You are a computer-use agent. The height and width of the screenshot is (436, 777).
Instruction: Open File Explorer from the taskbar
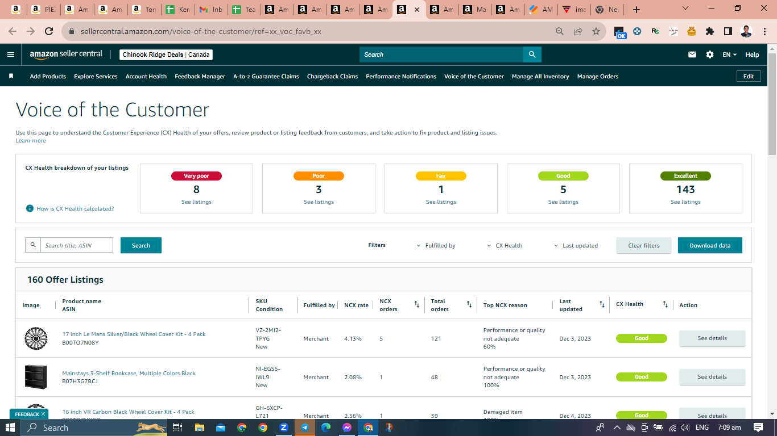(199, 427)
